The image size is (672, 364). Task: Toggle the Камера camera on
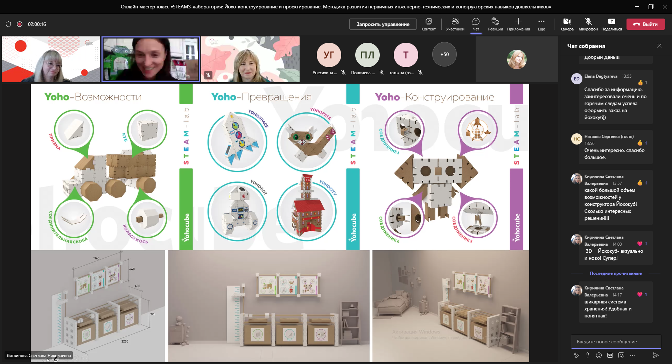[x=567, y=24]
